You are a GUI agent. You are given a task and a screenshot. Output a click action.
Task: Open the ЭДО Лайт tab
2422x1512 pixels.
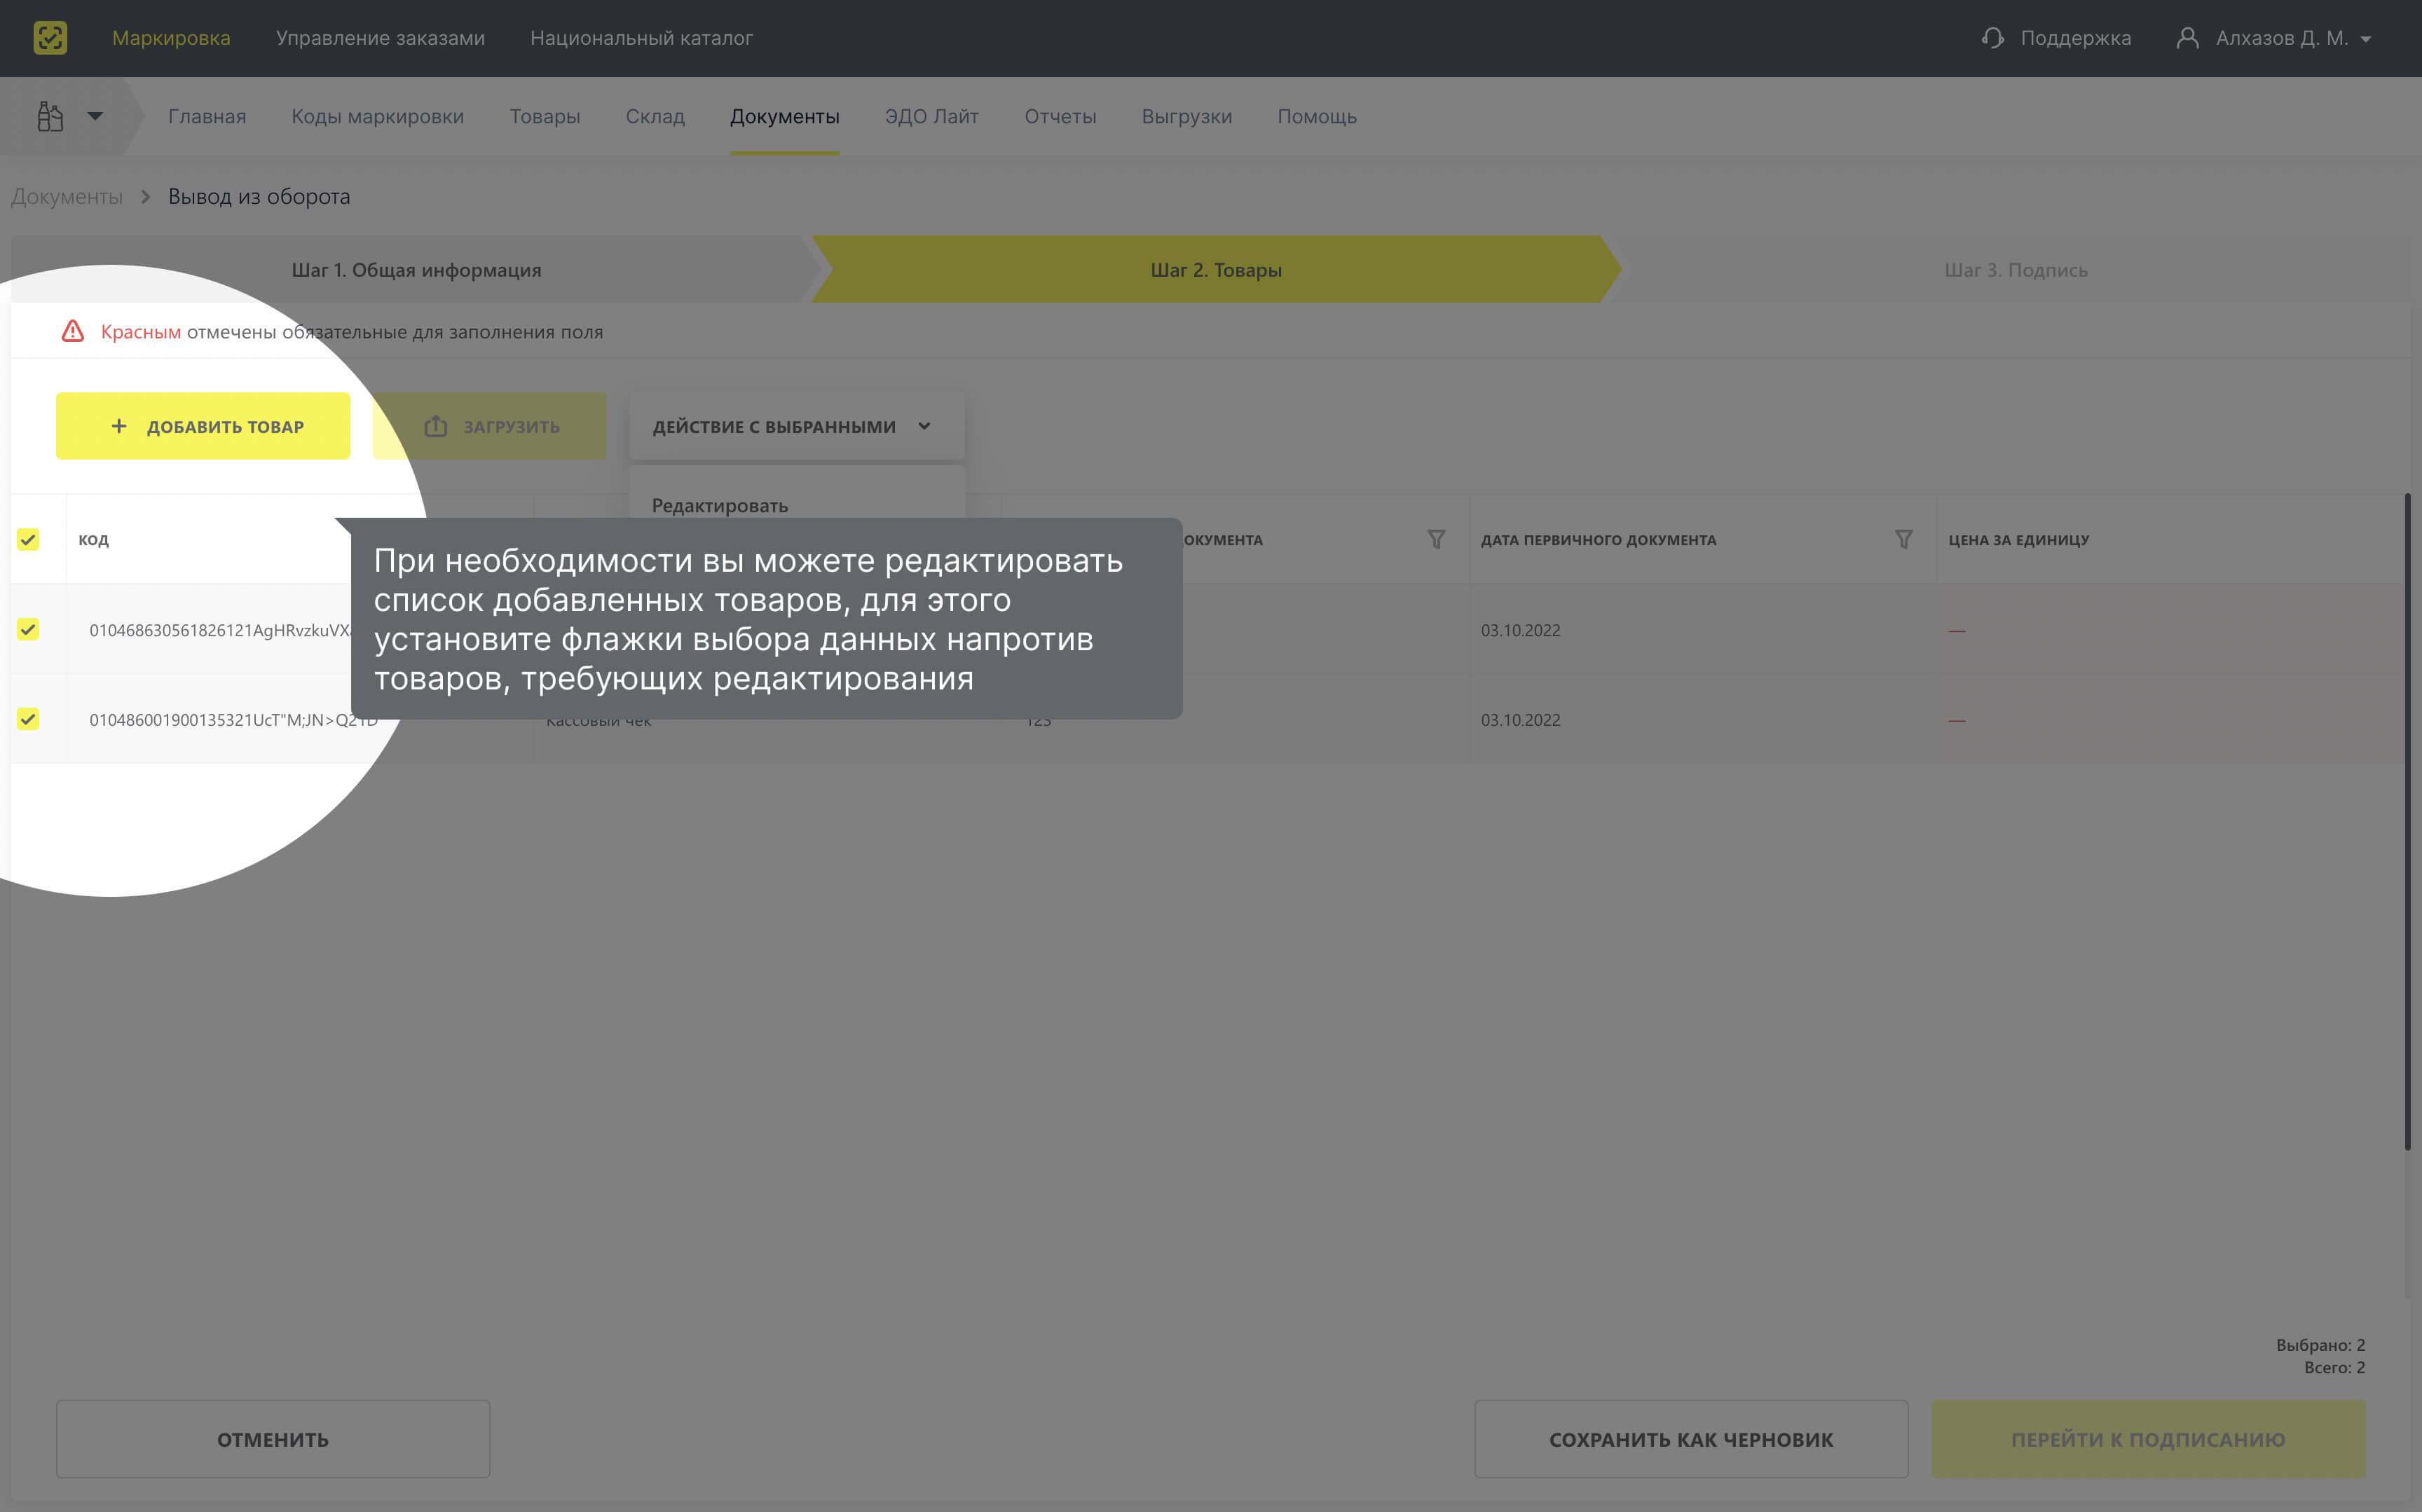click(931, 116)
